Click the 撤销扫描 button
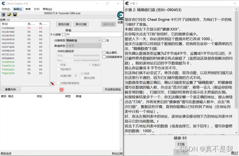239x156 pixels. coord(108,24)
